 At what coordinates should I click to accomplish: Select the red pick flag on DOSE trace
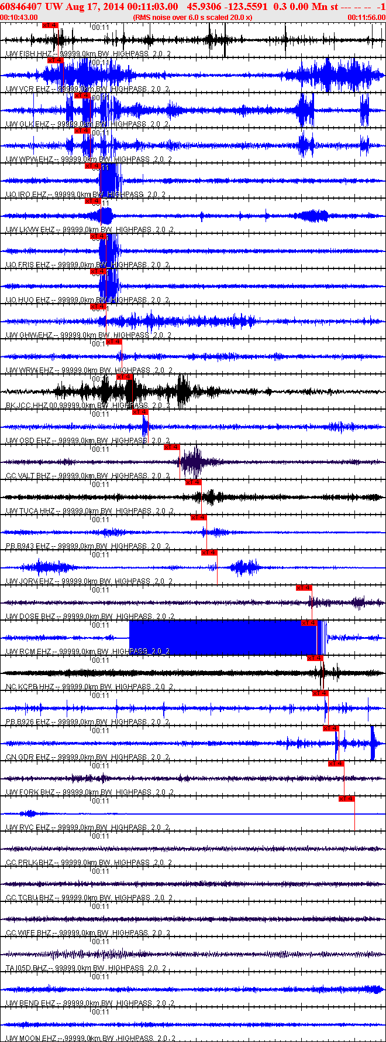(x=304, y=588)
